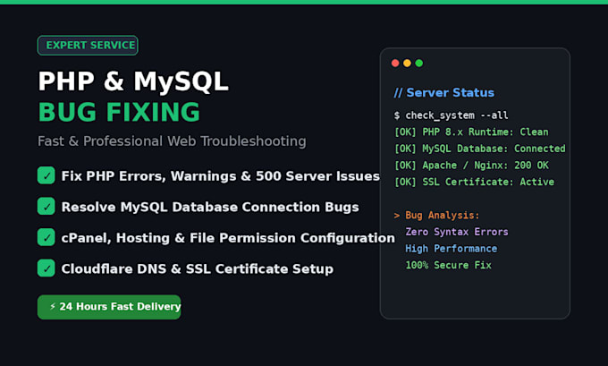The width and height of the screenshot is (608, 366).
Task: Click '[OK] PHP 8.x Runtime: Clean' line
Action: point(471,132)
